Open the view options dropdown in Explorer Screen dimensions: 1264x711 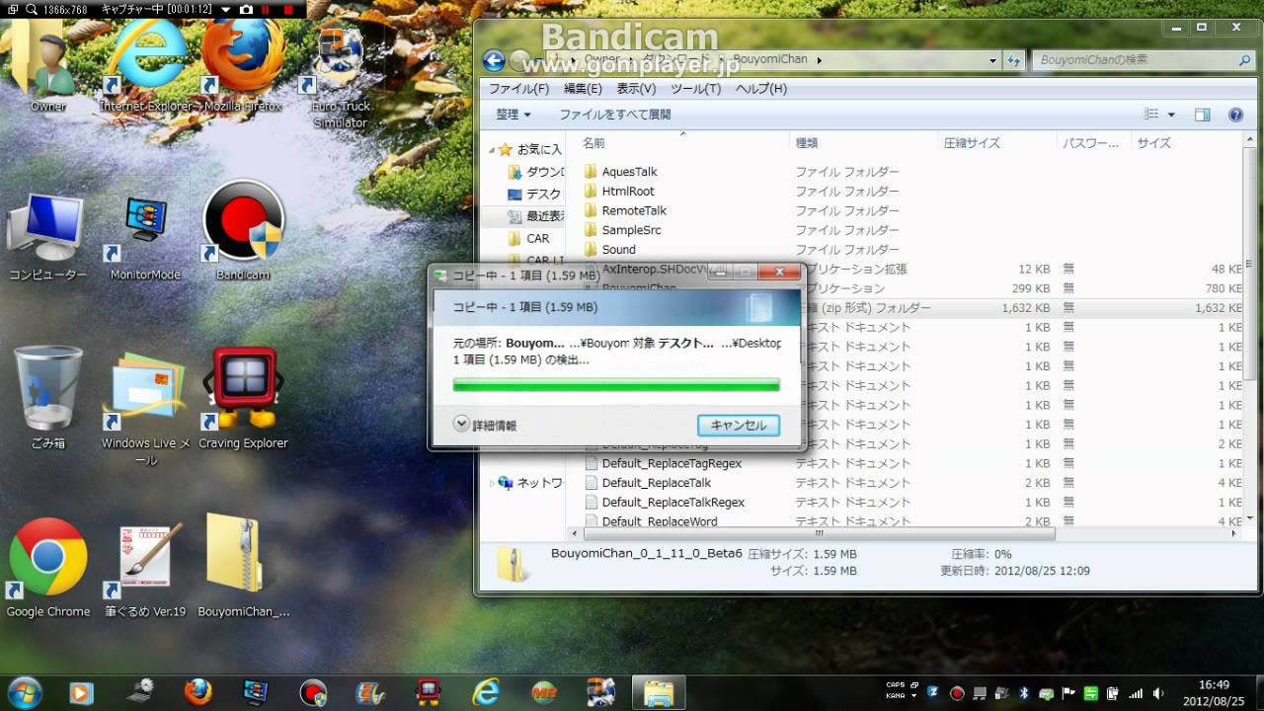coord(1171,115)
